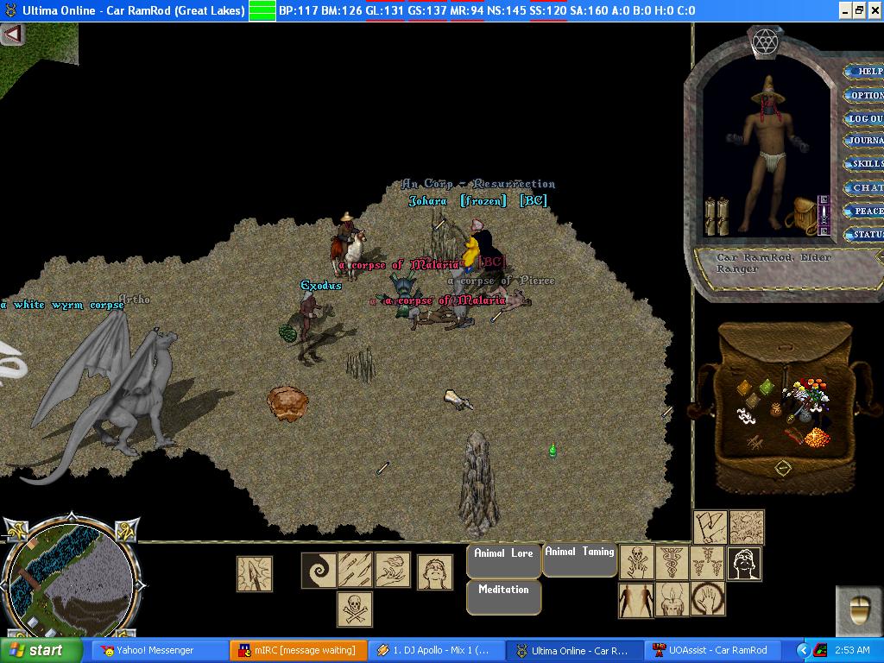The image size is (884, 663).
Task: Use the Meditation skill button
Action: point(503,597)
